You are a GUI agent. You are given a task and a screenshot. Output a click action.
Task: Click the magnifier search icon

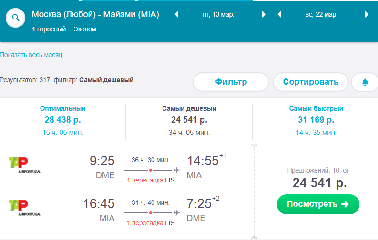pos(15,18)
